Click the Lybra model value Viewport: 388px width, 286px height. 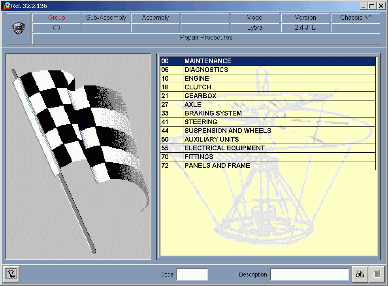[255, 28]
